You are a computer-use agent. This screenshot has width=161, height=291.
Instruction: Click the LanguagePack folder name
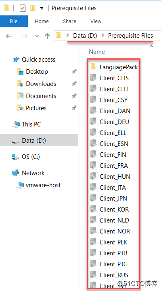point(119,67)
